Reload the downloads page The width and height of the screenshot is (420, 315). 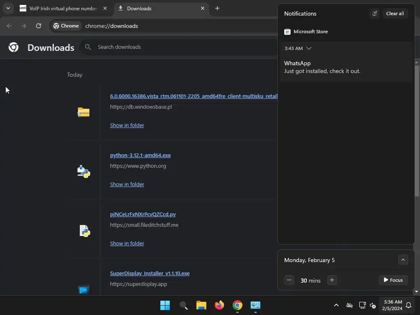click(x=39, y=26)
